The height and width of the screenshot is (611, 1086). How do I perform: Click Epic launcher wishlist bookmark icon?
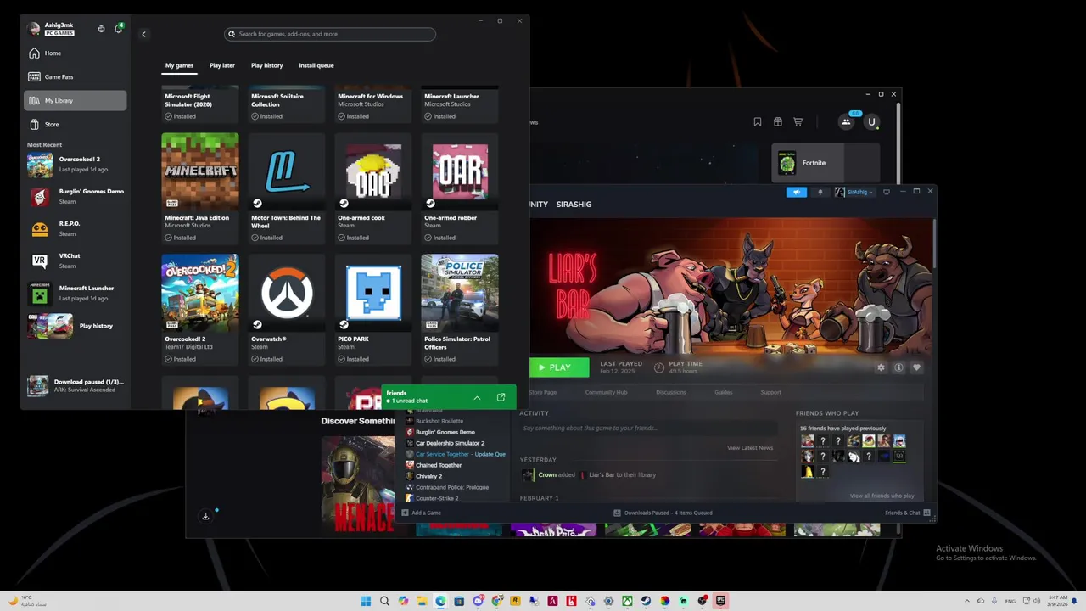click(x=757, y=121)
